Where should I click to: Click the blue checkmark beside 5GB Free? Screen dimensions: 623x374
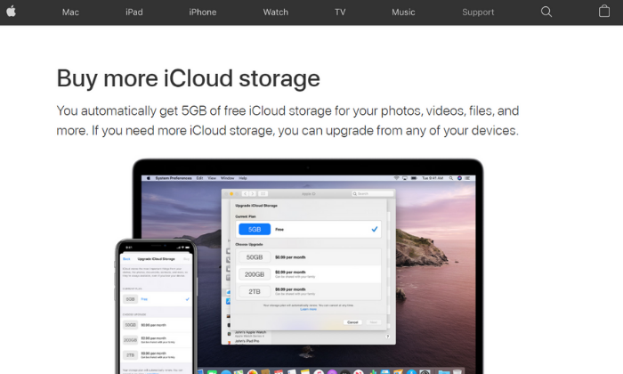[x=375, y=230]
